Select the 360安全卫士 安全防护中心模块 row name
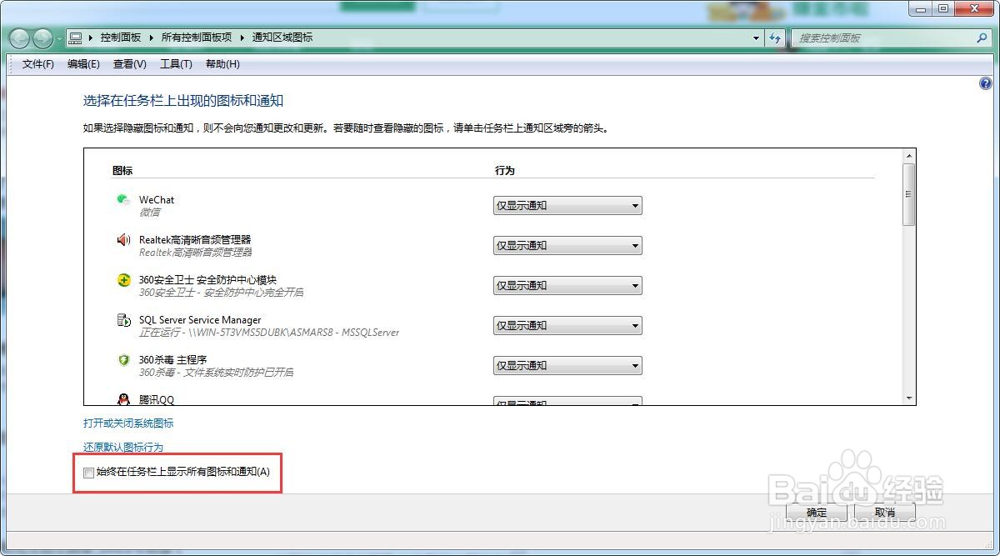The width and height of the screenshot is (1000, 556). coord(207,280)
